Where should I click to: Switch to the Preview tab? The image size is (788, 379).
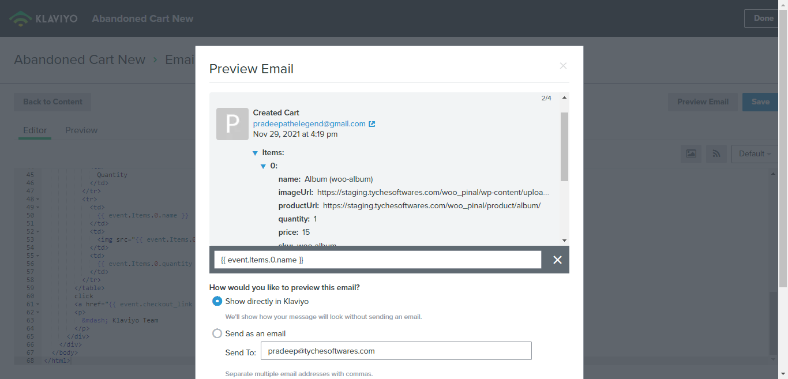pyautogui.click(x=81, y=130)
